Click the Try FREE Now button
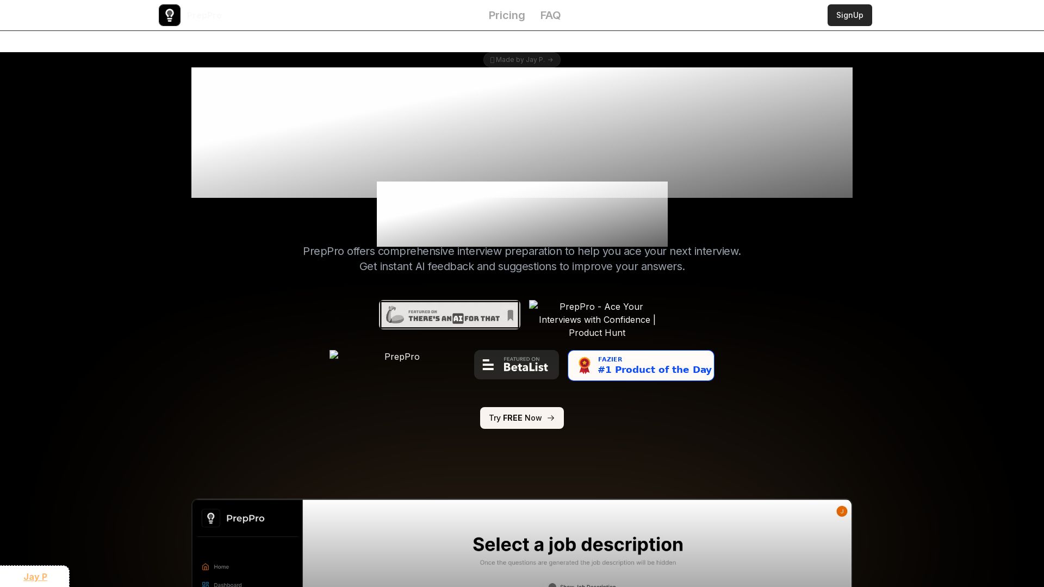This screenshot has width=1044, height=587. pos(522,418)
